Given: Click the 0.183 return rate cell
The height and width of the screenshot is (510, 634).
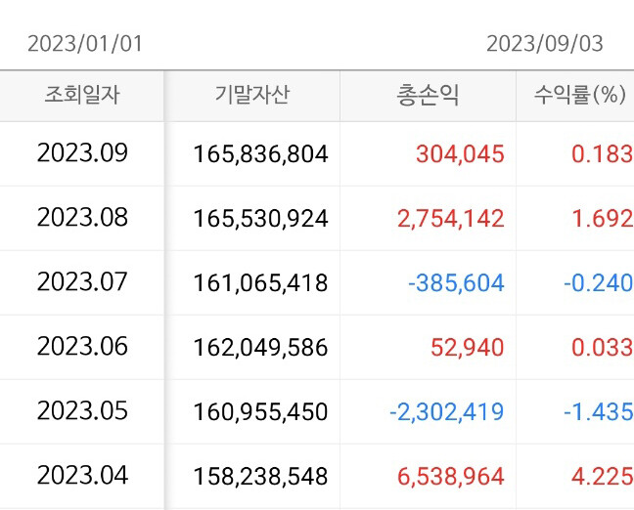Looking at the screenshot, I should 603,154.
